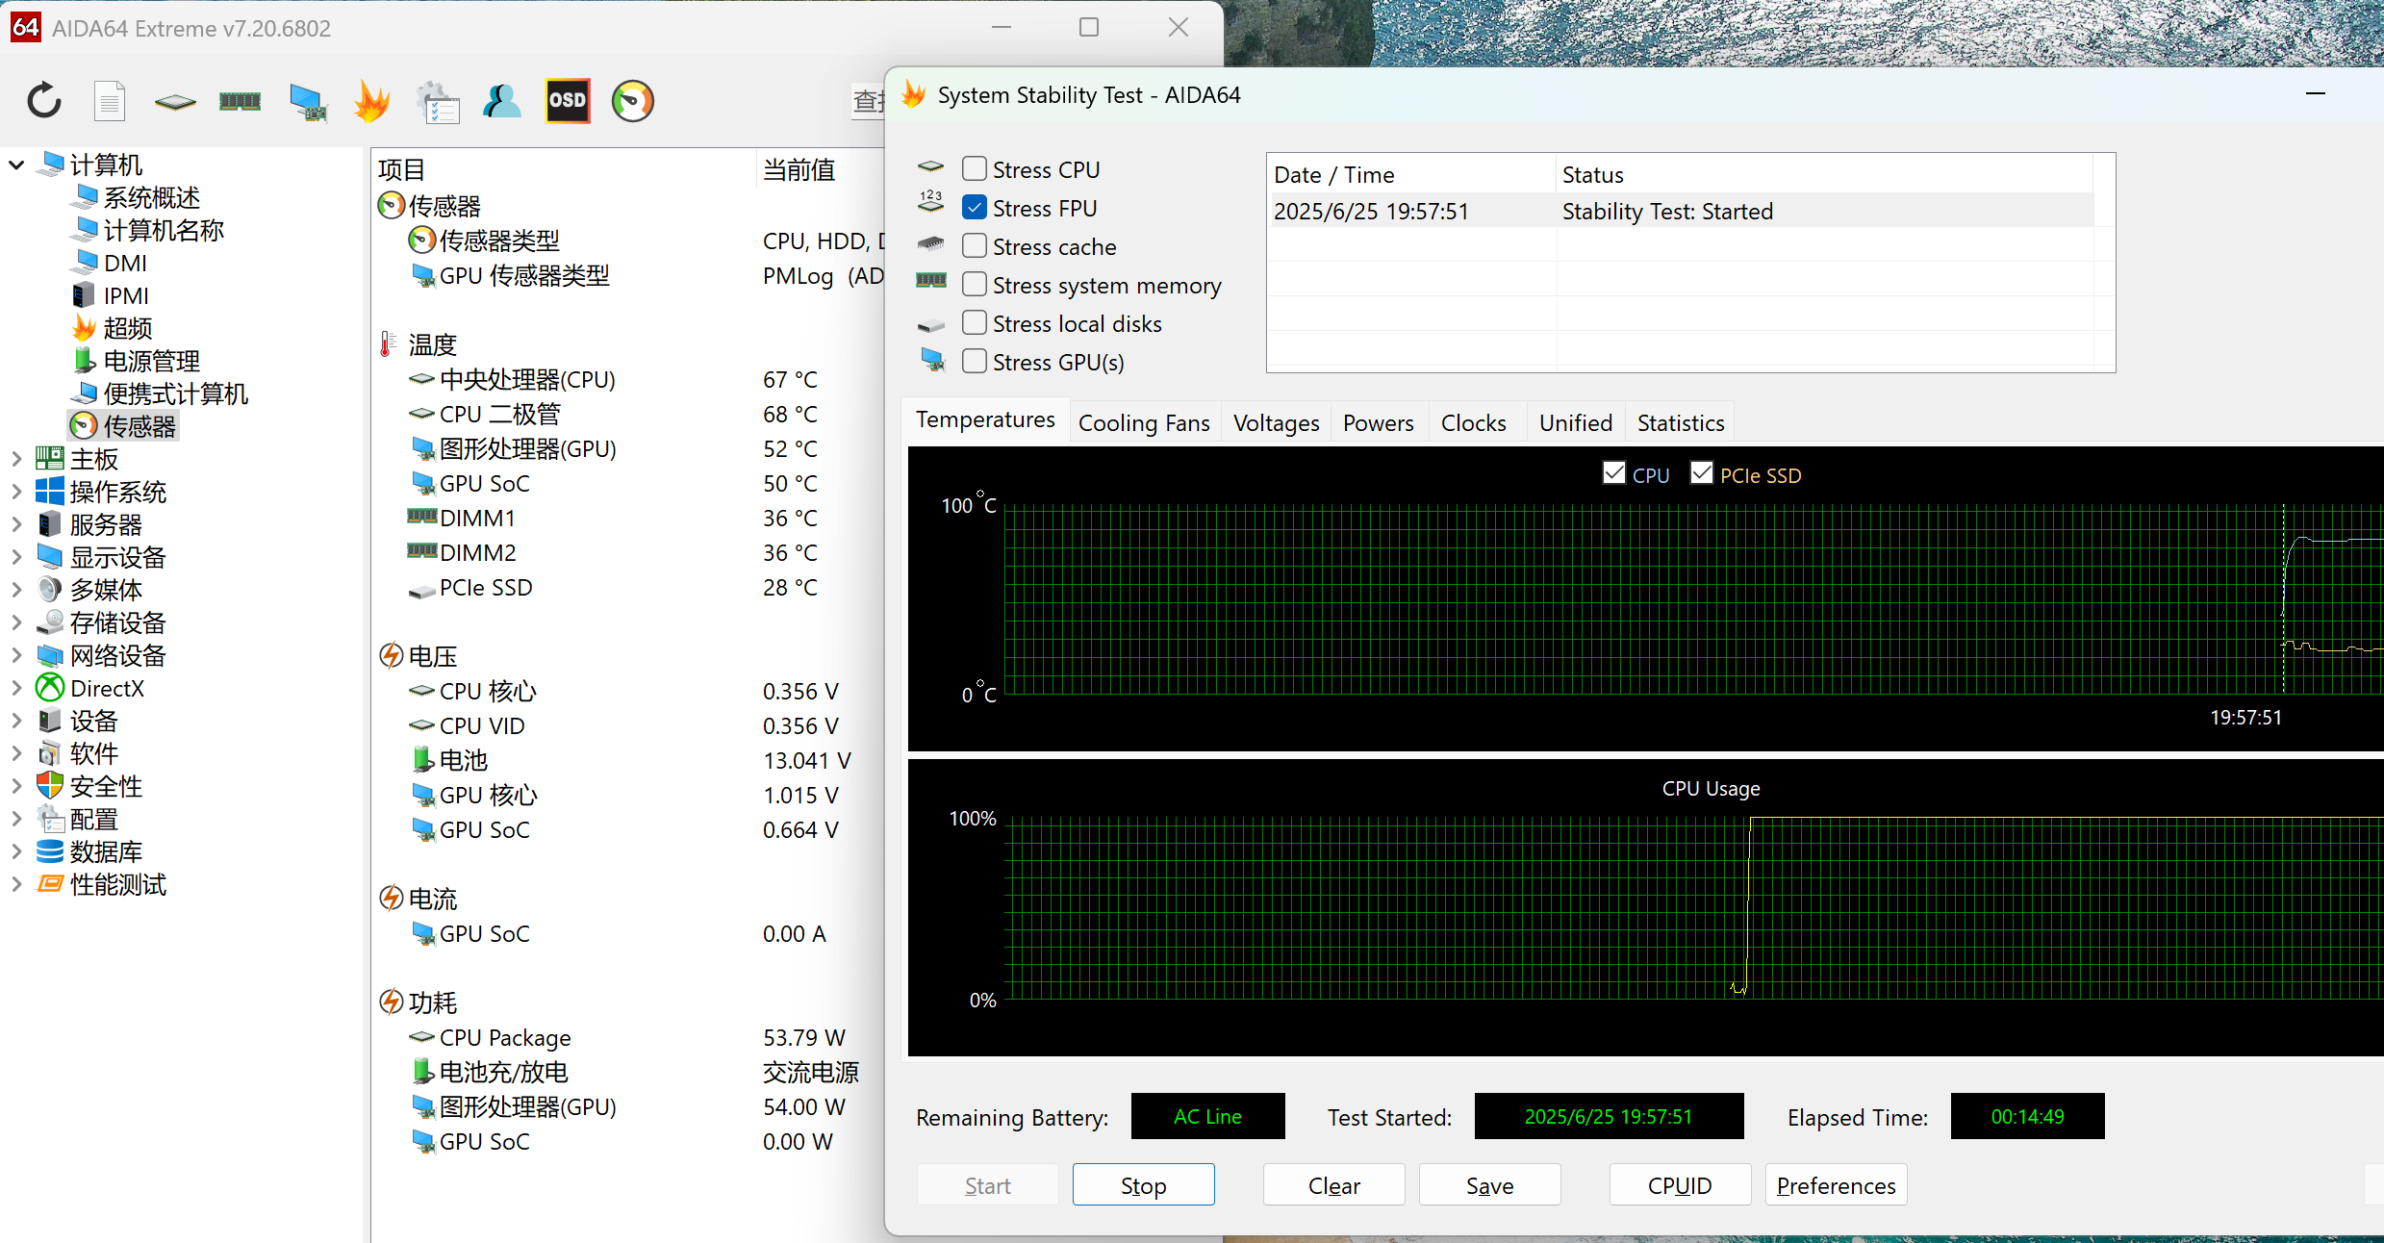2384x1243 pixels.
Task: Click the user account toolbar icon
Action: 502,101
